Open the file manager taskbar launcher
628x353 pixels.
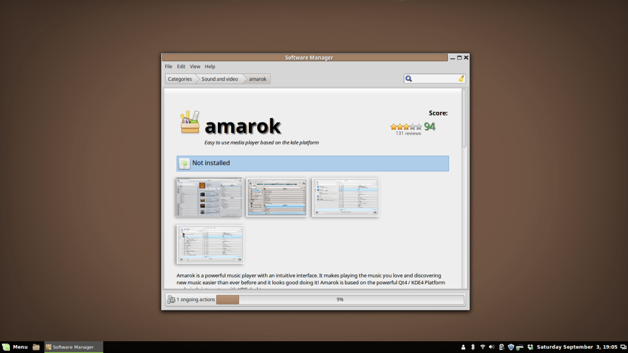click(36, 347)
